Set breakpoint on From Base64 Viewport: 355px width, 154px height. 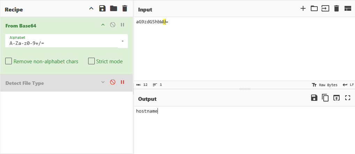click(x=122, y=25)
